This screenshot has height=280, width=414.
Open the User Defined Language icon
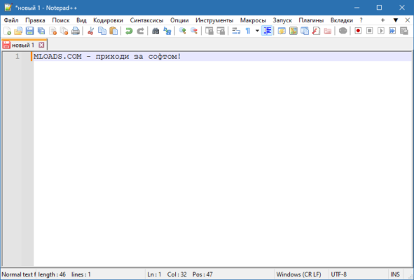(282, 31)
